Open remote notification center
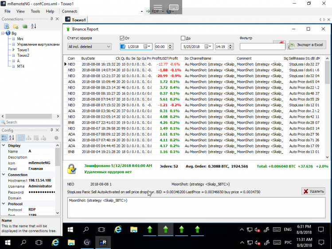Viewport: 332px width, 249px height. coord(321,230)
